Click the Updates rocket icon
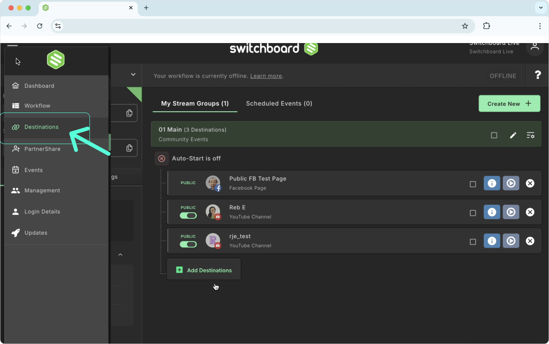Viewport: 549px width, 344px height. (16, 233)
